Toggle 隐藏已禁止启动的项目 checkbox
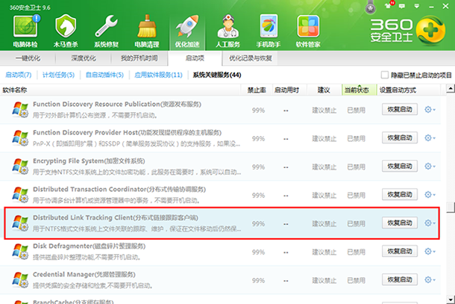 tap(385, 75)
